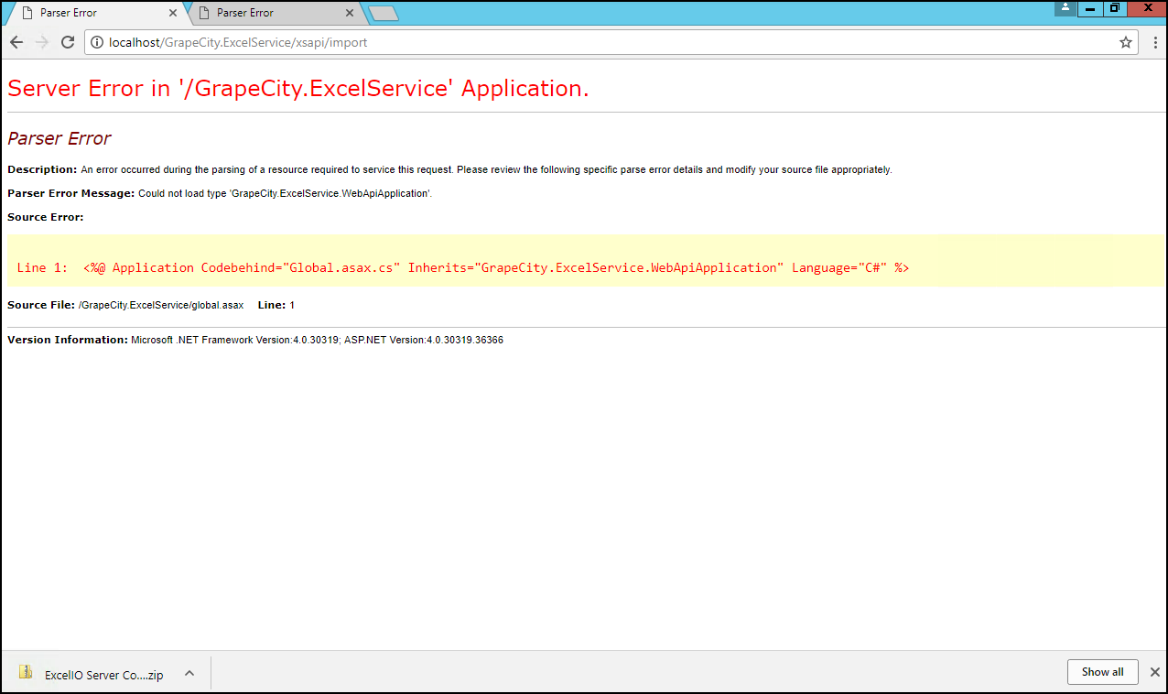Click the forward navigation arrow

pos(41,42)
